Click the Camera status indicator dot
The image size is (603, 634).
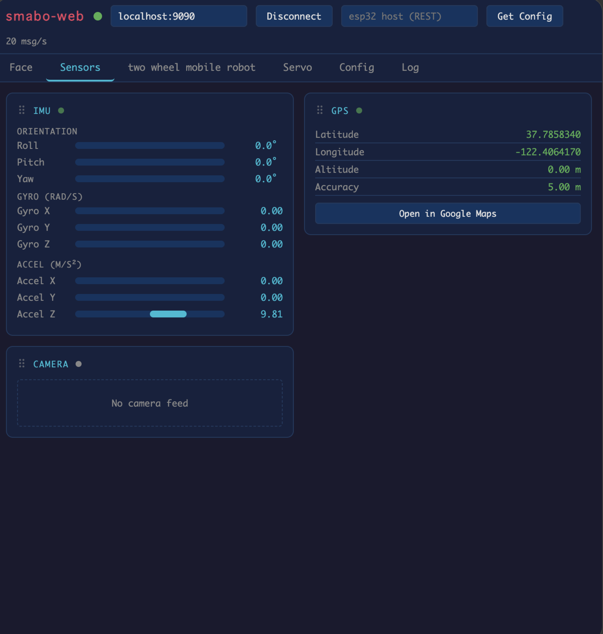pos(78,364)
